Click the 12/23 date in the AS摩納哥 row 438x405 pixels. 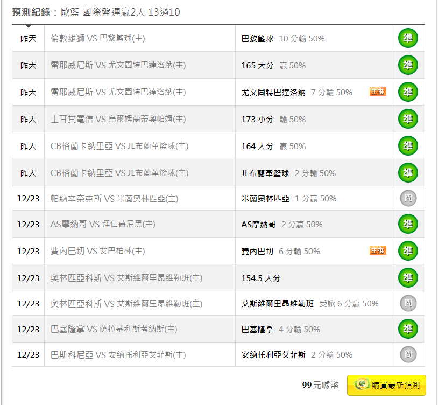tap(28, 224)
